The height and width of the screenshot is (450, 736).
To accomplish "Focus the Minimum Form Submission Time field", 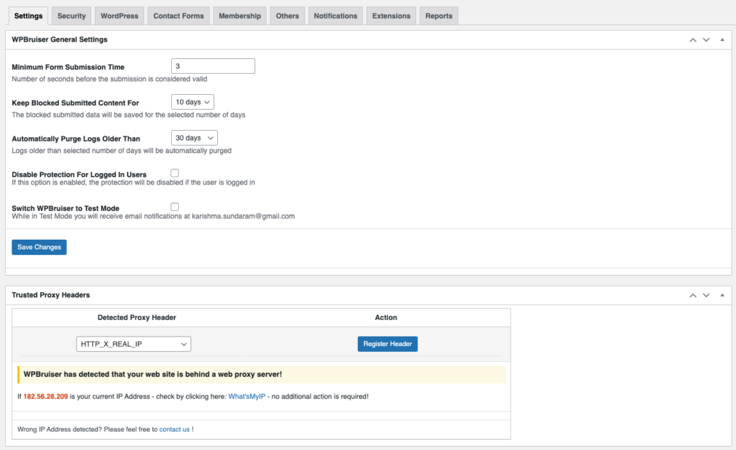I will [213, 66].
